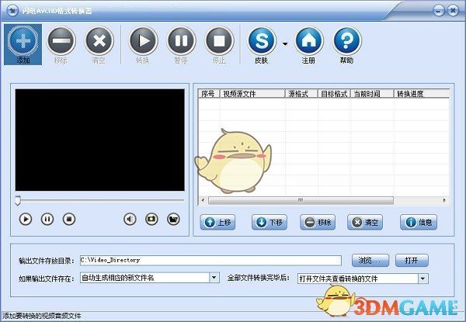Close the window from the title bar
The height and width of the screenshot is (322, 466).
tap(453, 12)
